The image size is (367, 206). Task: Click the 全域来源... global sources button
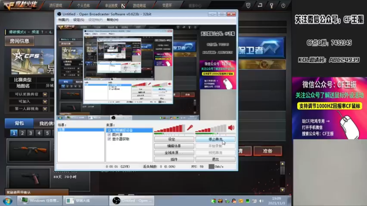174,152
